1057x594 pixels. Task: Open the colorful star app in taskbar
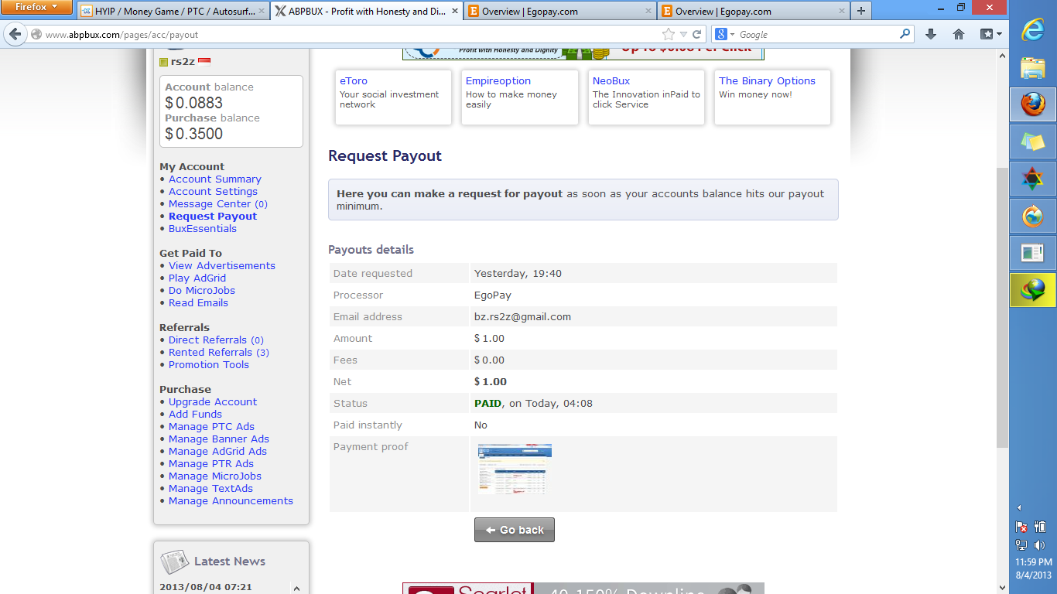1033,179
